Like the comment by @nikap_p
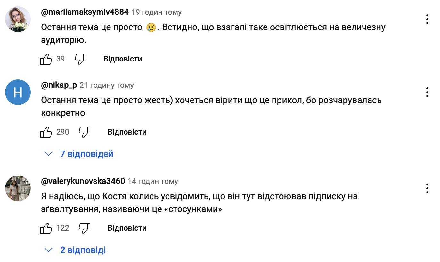The height and width of the screenshot is (262, 440). [46, 132]
